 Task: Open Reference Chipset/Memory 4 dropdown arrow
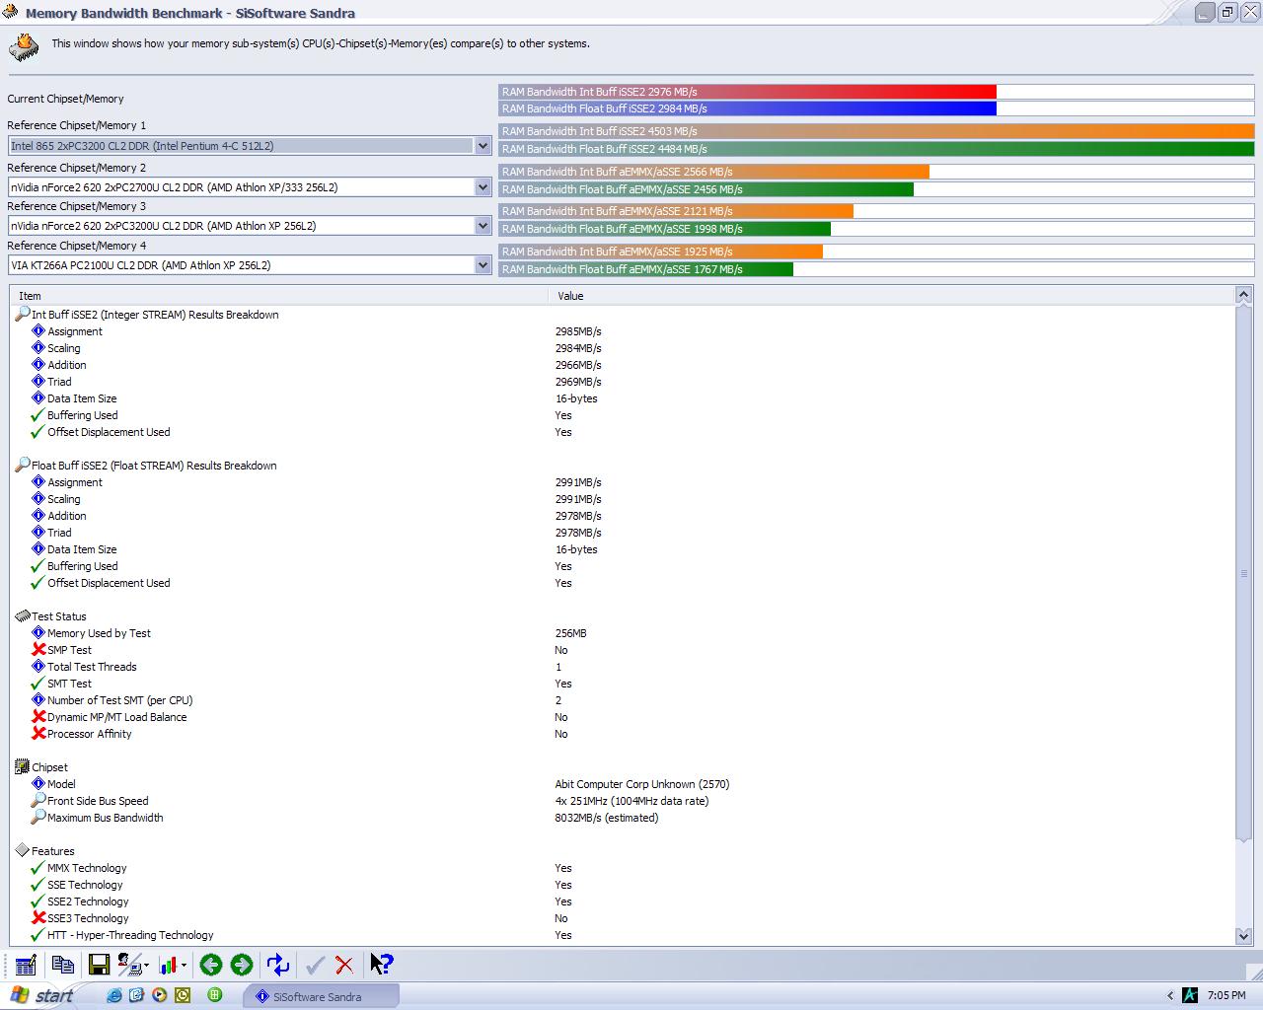(x=483, y=265)
